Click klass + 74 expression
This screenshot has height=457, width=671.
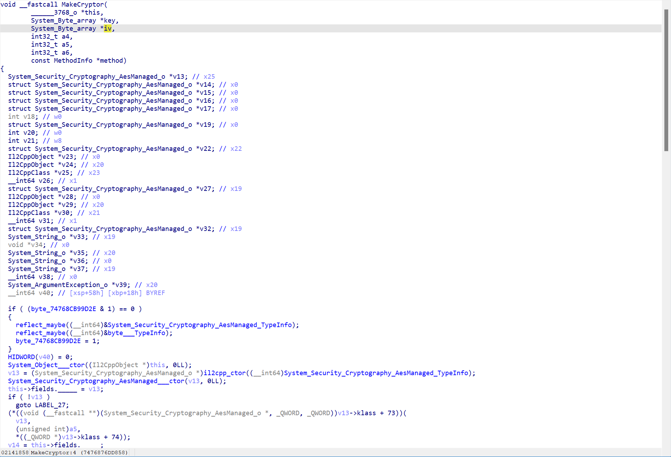pyautogui.click(x=100, y=437)
